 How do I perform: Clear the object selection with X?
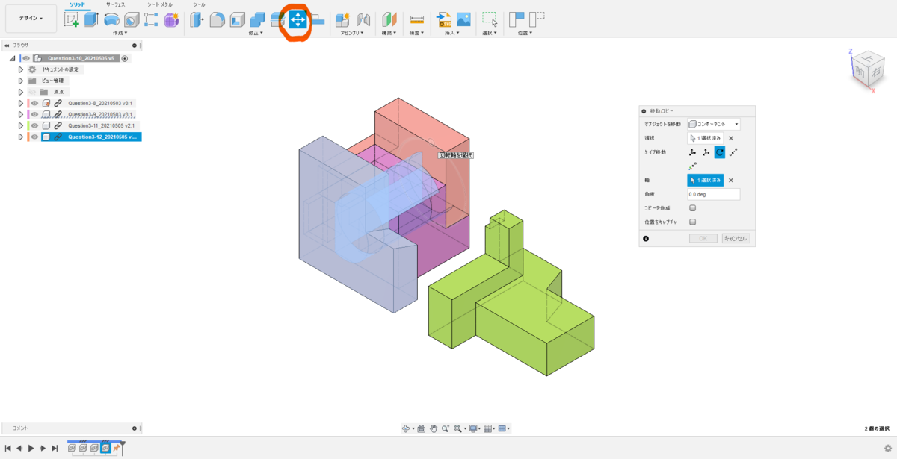click(x=731, y=138)
